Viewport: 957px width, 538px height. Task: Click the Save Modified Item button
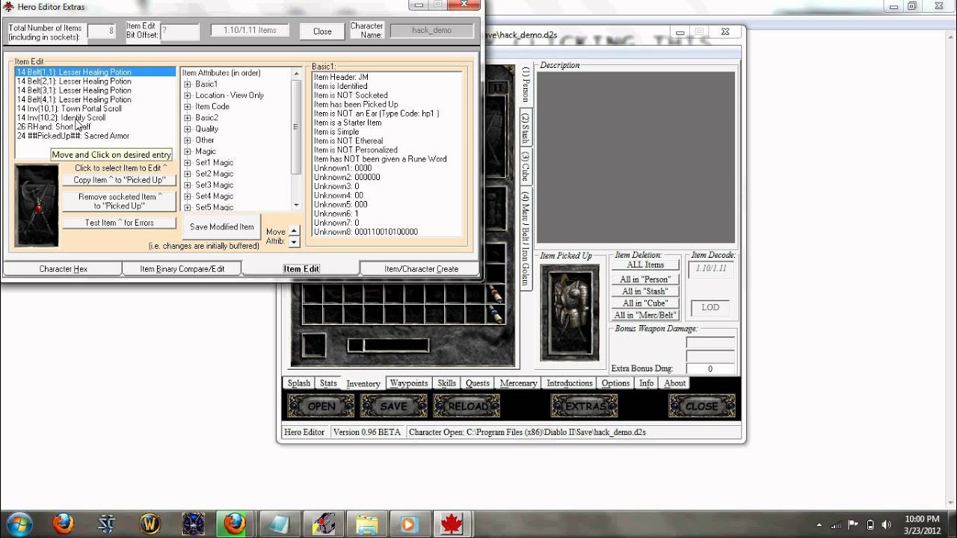point(221,227)
